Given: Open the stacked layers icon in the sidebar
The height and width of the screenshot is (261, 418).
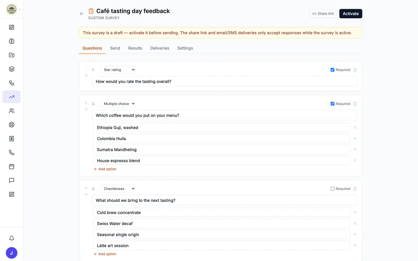Looking at the screenshot, I should point(12,69).
